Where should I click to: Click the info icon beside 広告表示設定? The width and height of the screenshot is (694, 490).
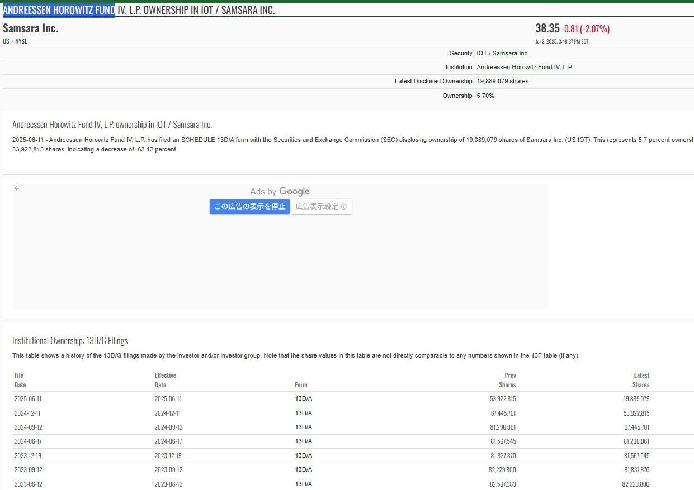tap(344, 207)
